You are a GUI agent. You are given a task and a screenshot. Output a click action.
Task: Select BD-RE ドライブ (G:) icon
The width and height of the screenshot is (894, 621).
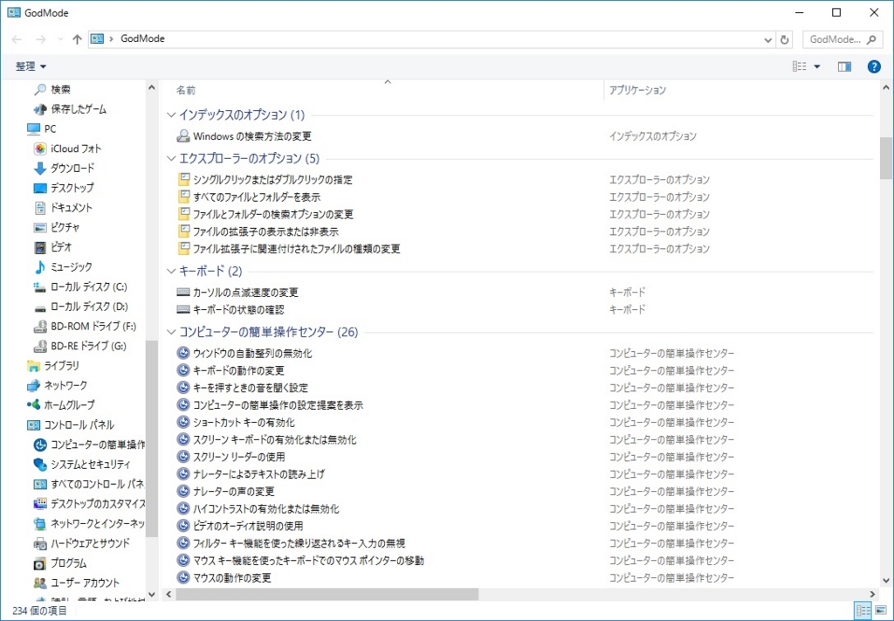pos(40,346)
